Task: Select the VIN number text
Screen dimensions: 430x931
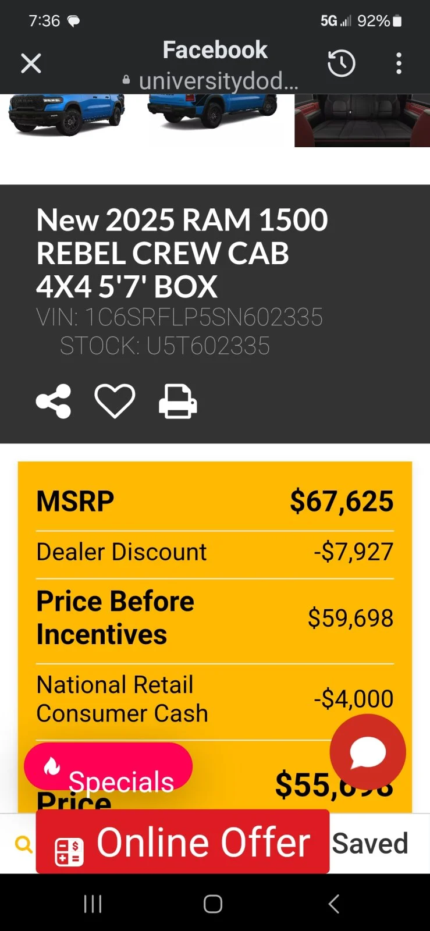Action: (179, 317)
